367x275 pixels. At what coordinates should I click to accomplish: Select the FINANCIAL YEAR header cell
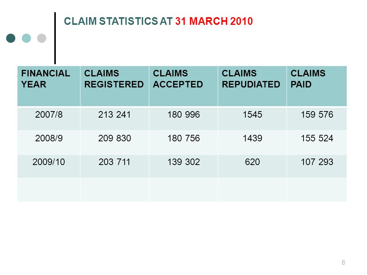(x=49, y=86)
